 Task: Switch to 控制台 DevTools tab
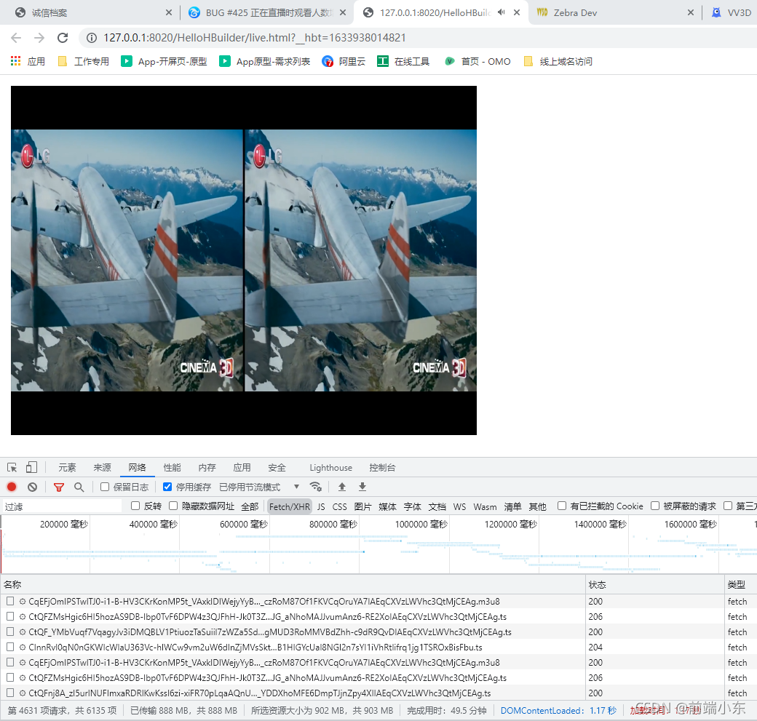tap(382, 467)
